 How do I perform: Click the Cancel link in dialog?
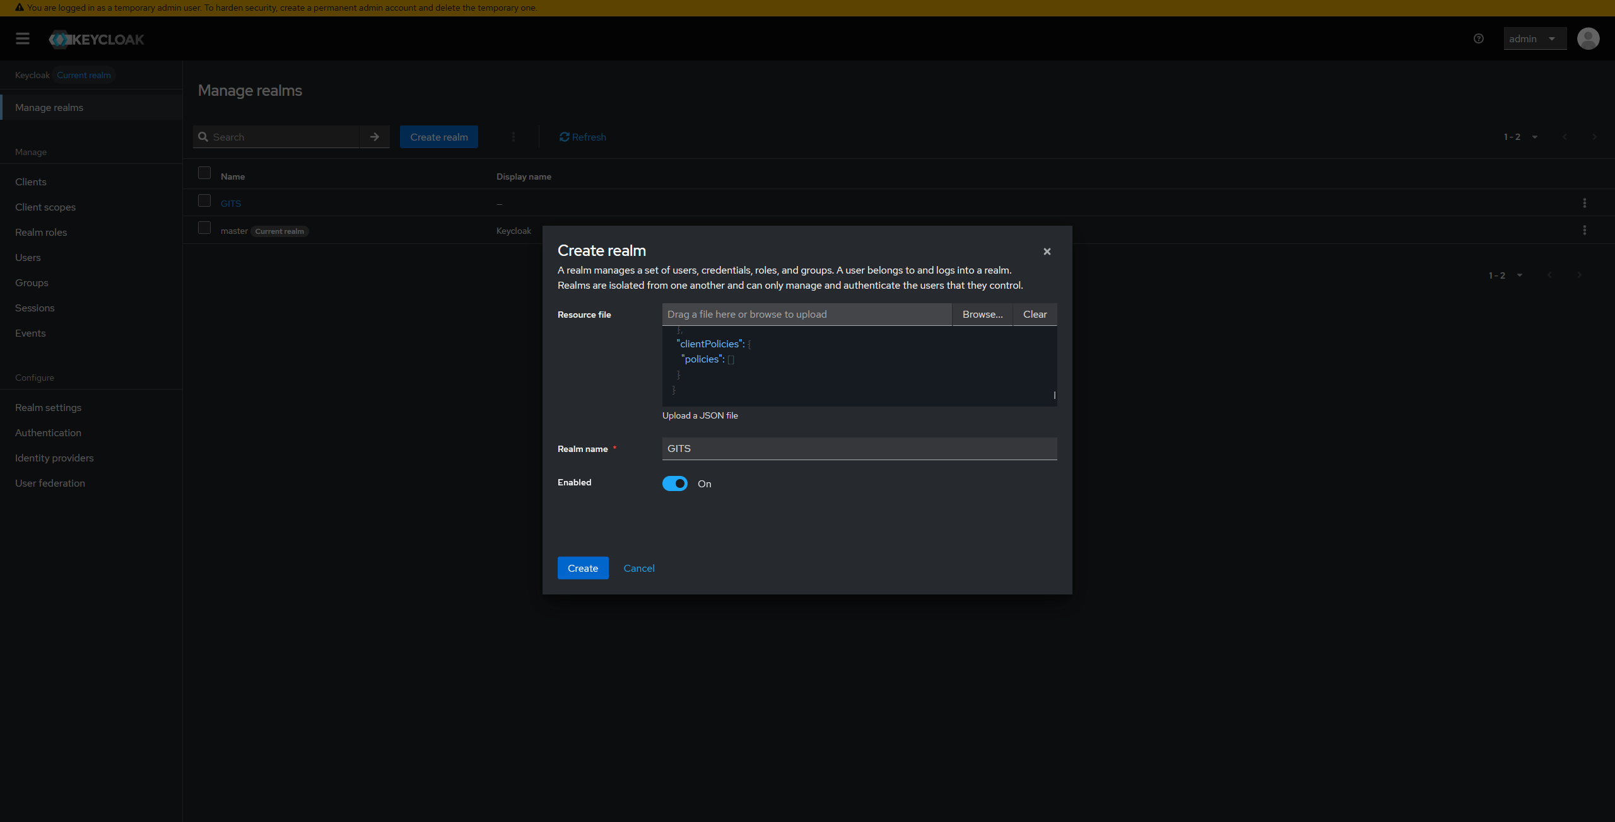639,568
